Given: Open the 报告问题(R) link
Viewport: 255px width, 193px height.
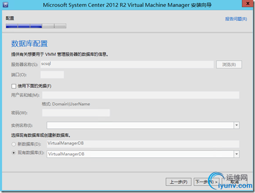Looking at the screenshot, I should coord(236,19).
